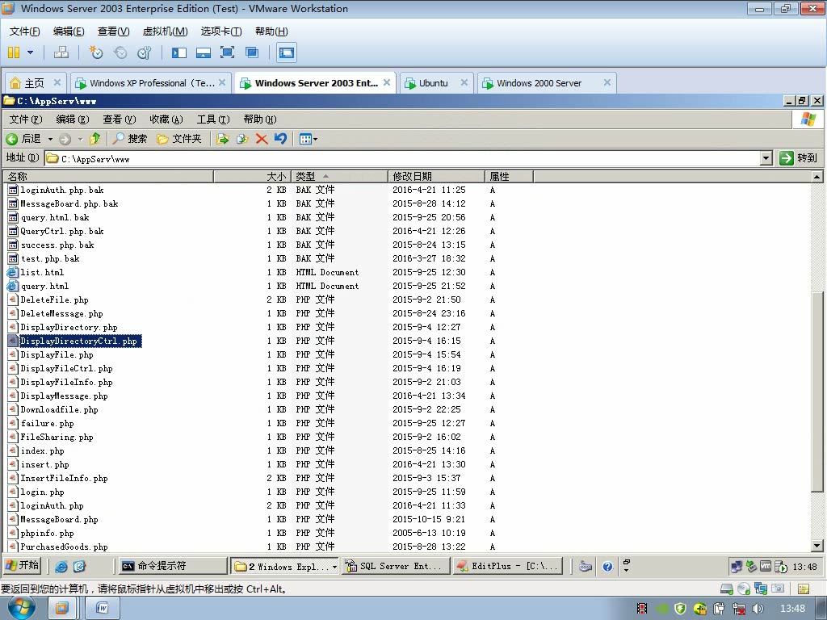
Task: Close the Ubuntu tab with its X
Action: tap(464, 82)
